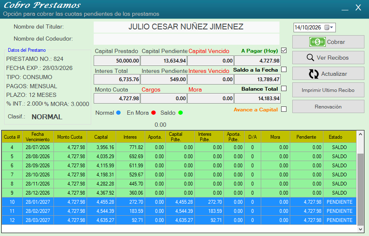Click the Mora value field
This screenshot has height=236, width=369.
[210, 98]
